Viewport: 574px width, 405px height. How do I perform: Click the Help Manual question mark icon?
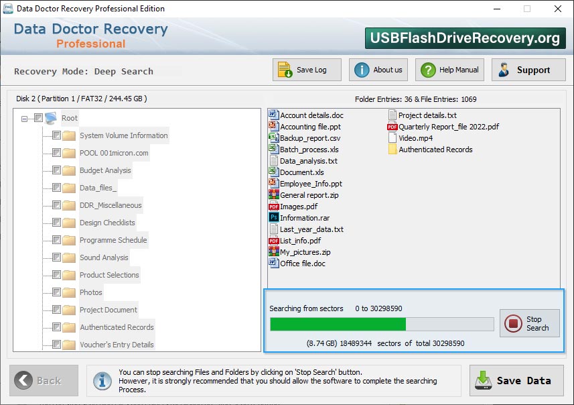(428, 70)
